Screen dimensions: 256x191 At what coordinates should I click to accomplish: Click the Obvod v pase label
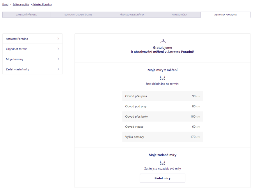[134, 127]
